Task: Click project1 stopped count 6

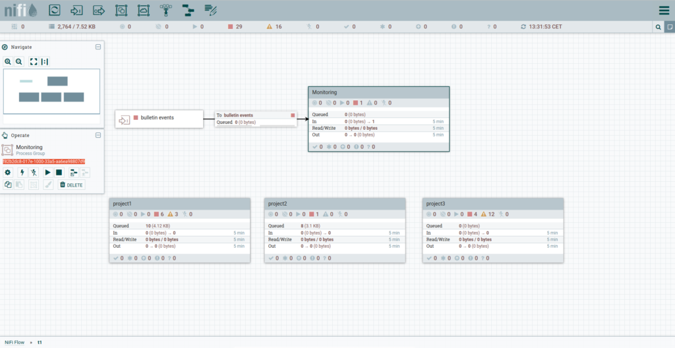Action: 159,214
